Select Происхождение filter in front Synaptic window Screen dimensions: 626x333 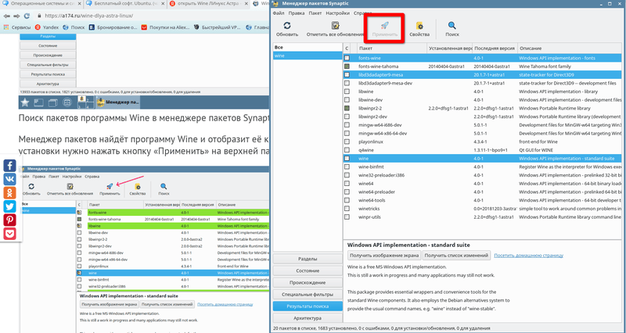coord(308,283)
